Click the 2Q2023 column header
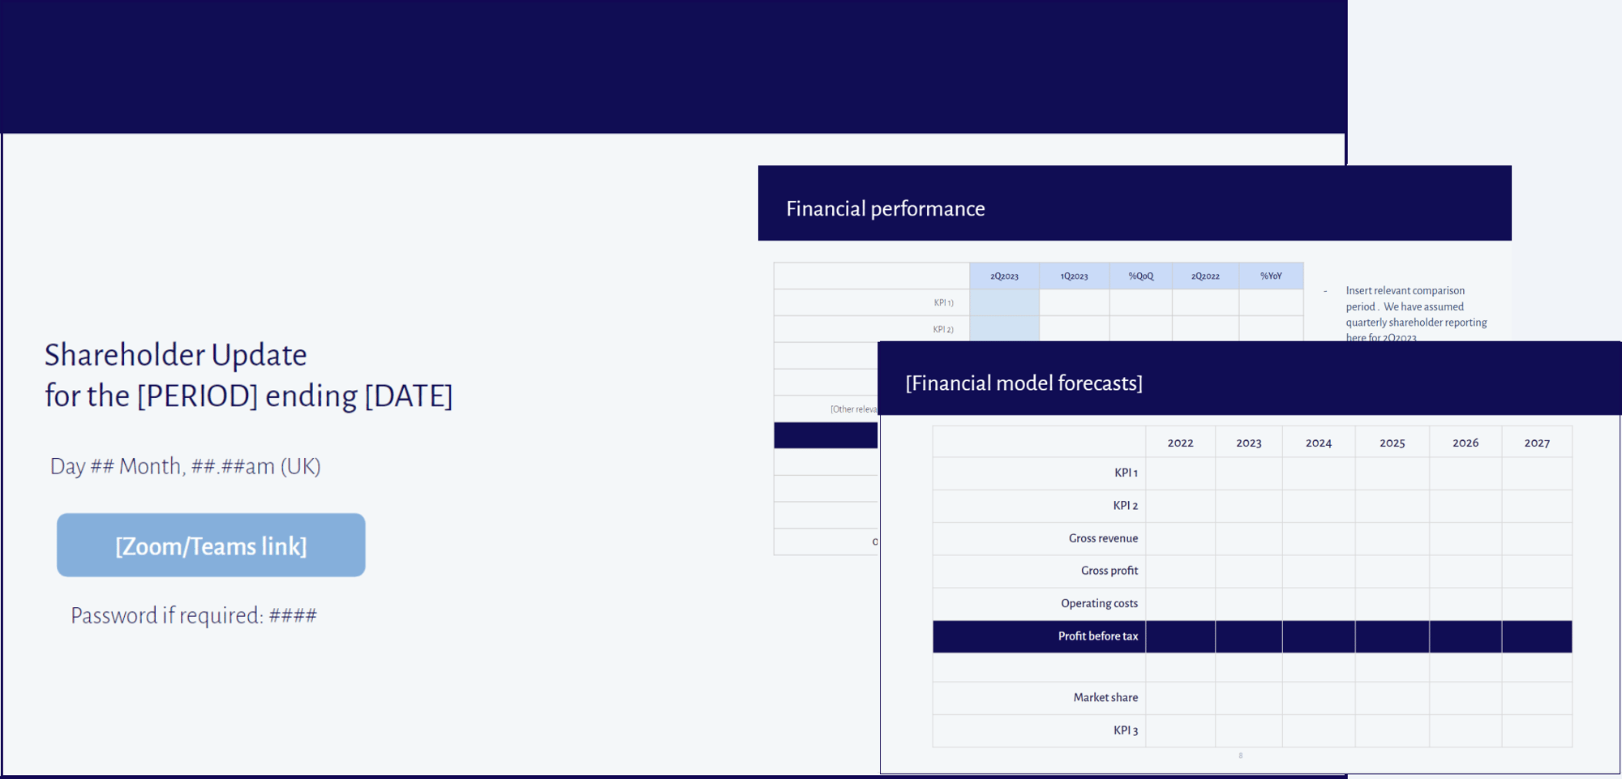This screenshot has width=1622, height=779. tap(1004, 276)
